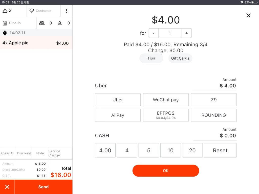Viewport: 259px width, 194px height.
Task: Choose the Uber payment method
Action: tap(118, 100)
